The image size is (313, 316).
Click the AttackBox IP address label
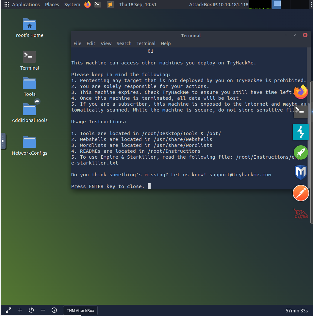(x=219, y=5)
